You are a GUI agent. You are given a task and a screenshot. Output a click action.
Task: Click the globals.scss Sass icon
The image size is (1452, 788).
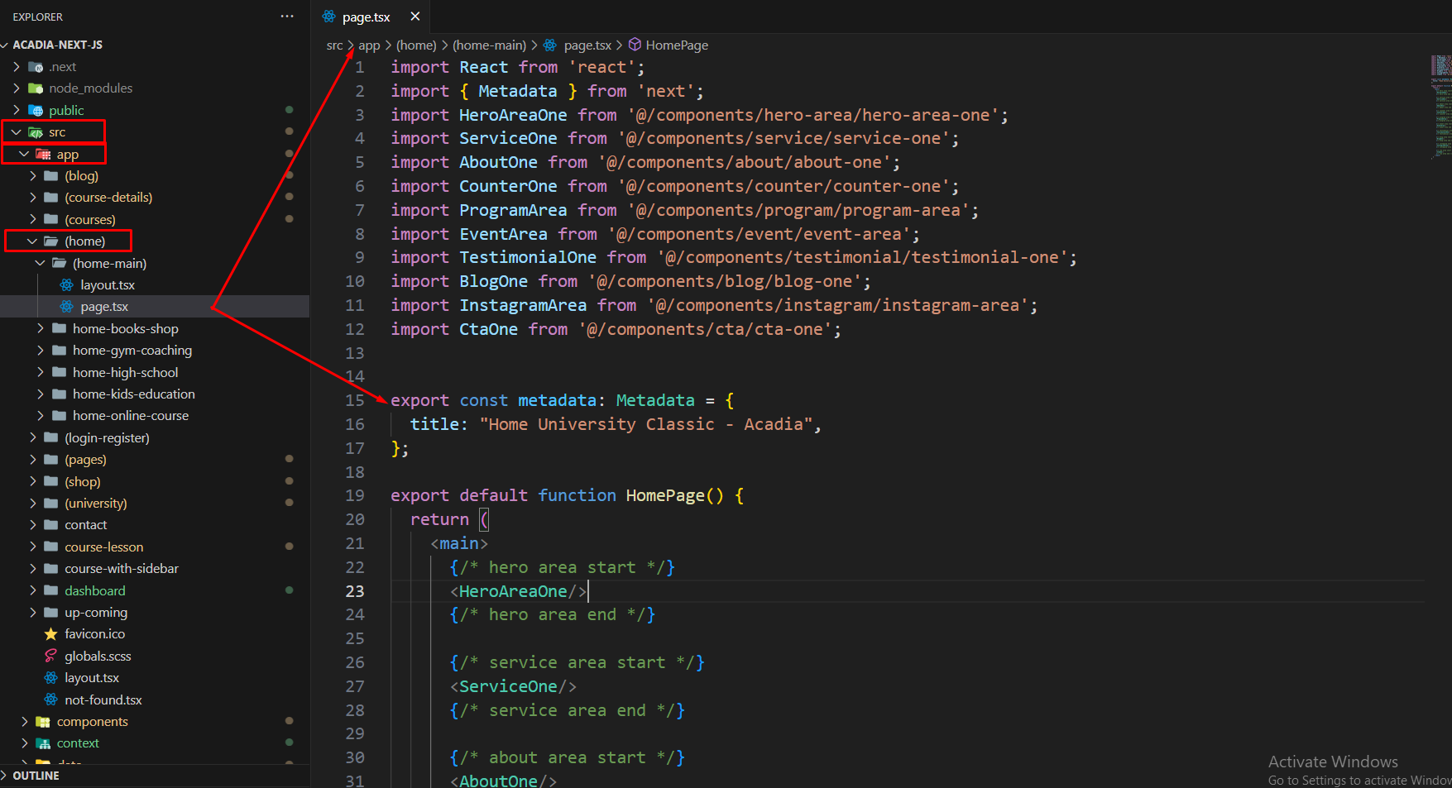tap(51, 656)
